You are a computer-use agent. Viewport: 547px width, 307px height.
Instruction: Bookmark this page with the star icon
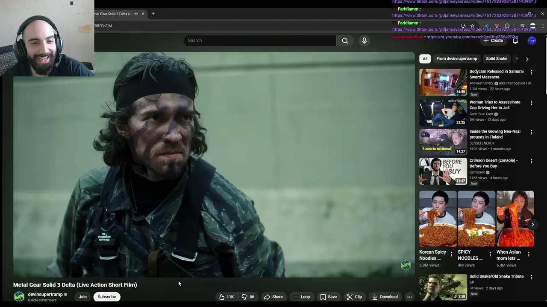coord(472,26)
